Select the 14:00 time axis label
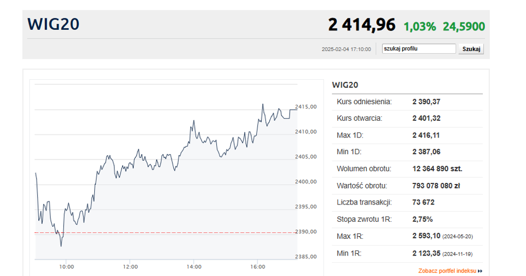 click(194, 267)
